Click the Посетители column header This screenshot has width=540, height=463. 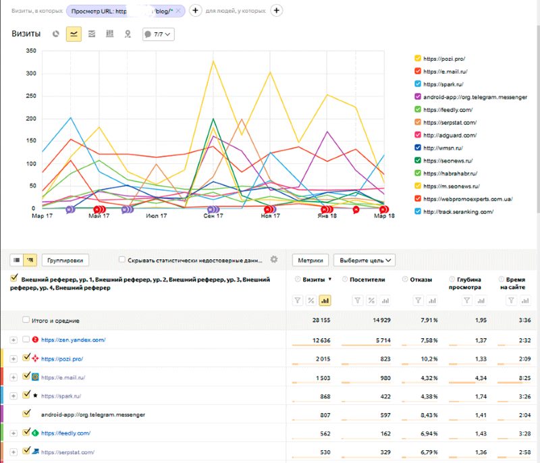pyautogui.click(x=367, y=279)
